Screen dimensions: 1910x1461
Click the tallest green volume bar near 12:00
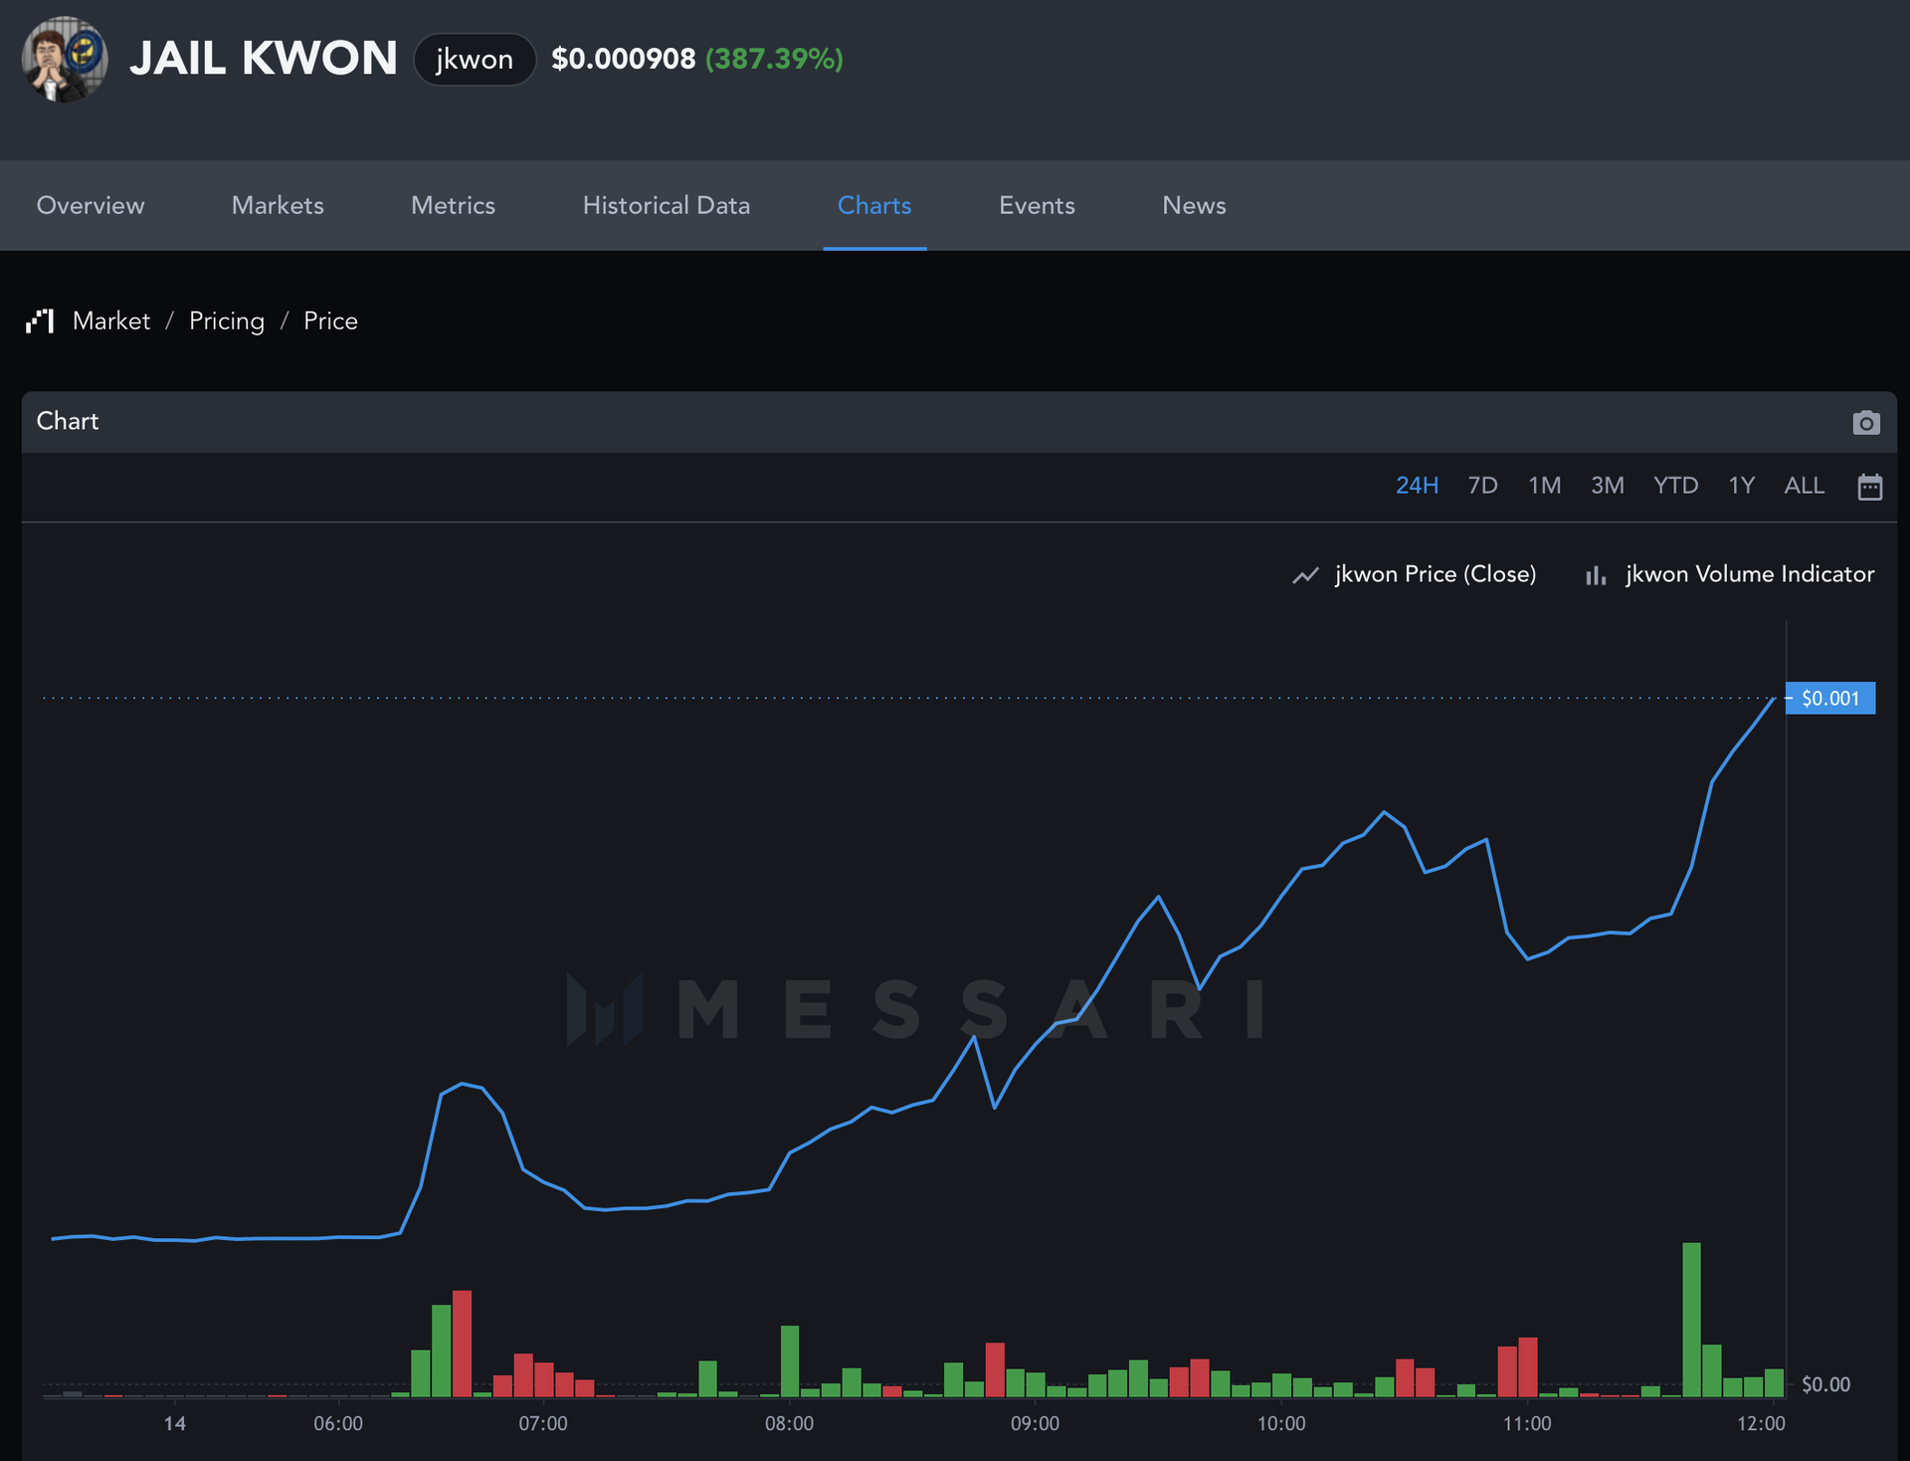[x=1691, y=1320]
